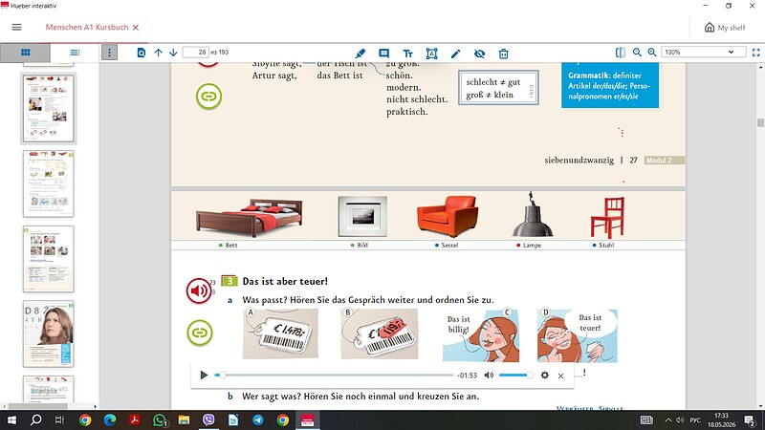Screen dimensions: 765x430
Task: Click 'Das ist billig!' picture C
Action: tap(481, 335)
